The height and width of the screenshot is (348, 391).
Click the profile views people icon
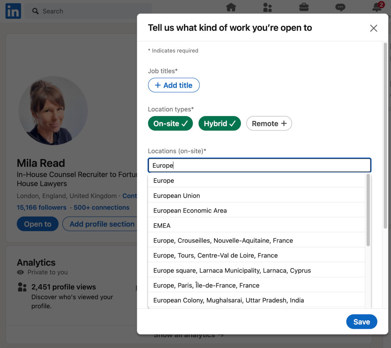(22, 287)
